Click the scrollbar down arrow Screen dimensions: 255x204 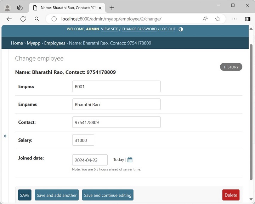pos(251,199)
